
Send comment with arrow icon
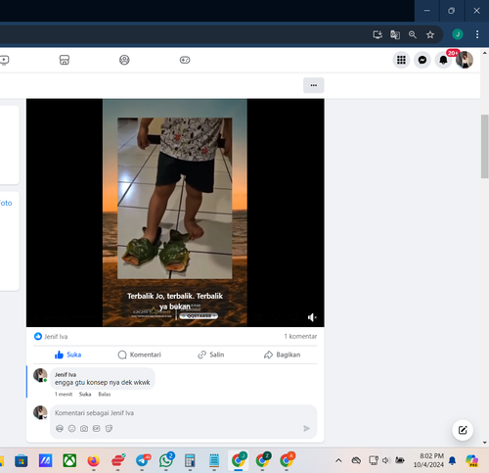[x=306, y=428]
